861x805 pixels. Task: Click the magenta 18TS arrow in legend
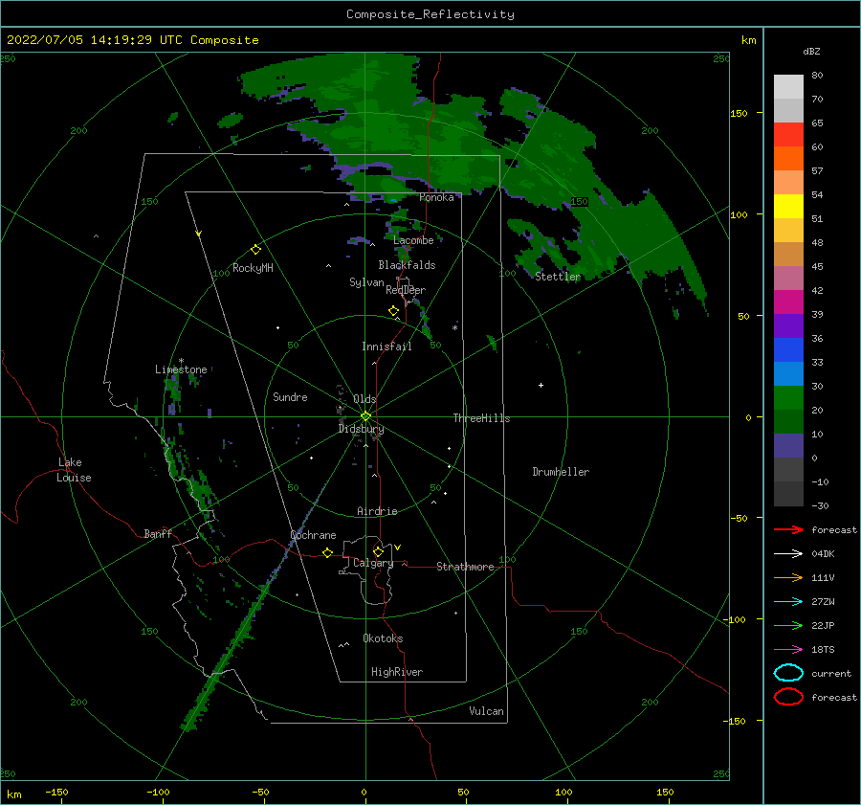[x=788, y=650]
